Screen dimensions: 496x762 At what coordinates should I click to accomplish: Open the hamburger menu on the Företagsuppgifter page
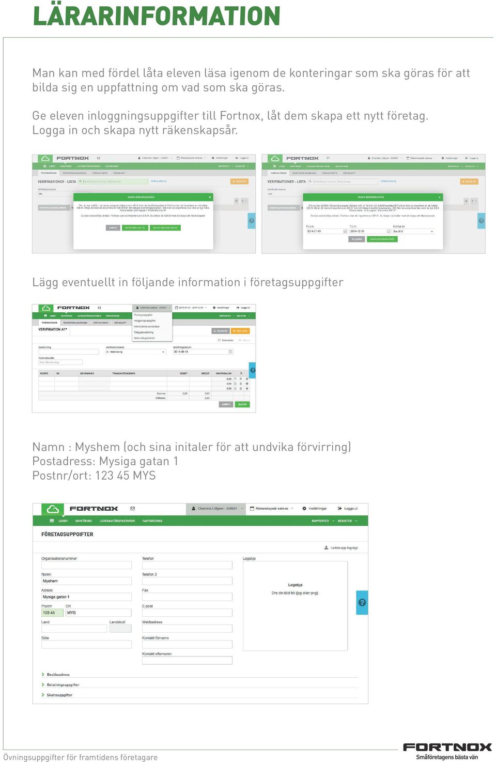53,521
